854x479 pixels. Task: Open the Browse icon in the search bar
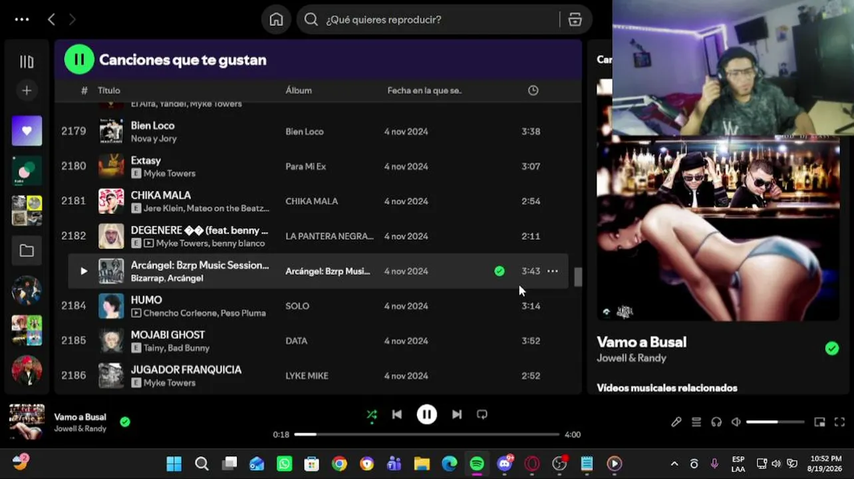[x=575, y=19]
